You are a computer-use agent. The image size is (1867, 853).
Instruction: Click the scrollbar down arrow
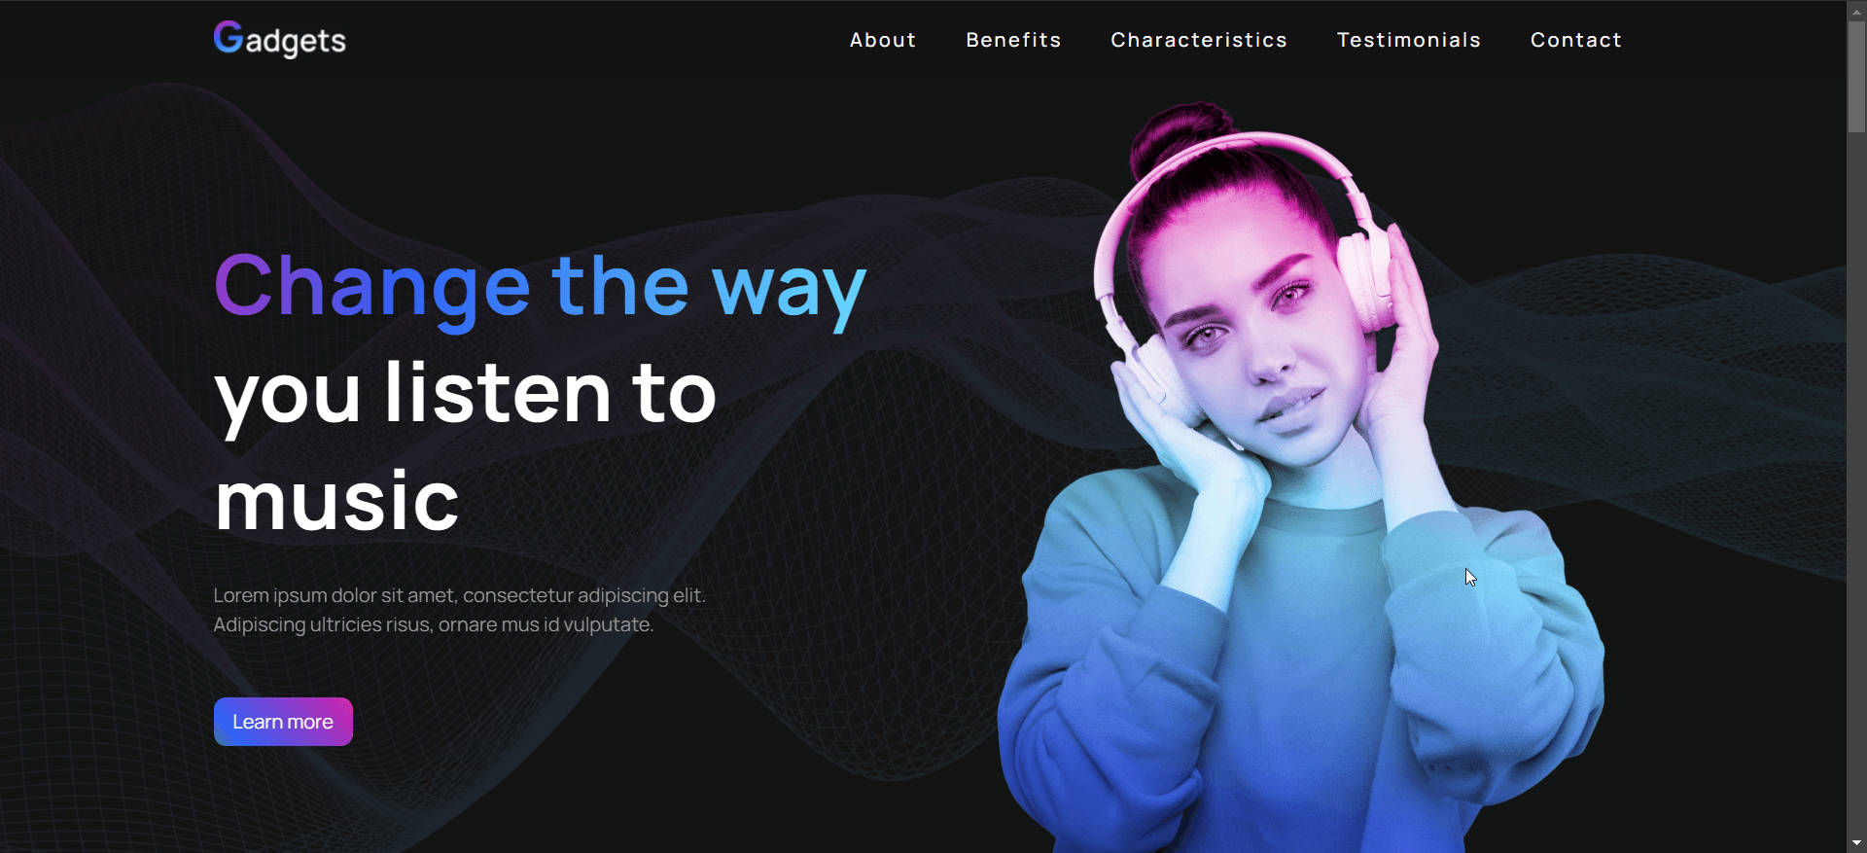(x=1856, y=843)
